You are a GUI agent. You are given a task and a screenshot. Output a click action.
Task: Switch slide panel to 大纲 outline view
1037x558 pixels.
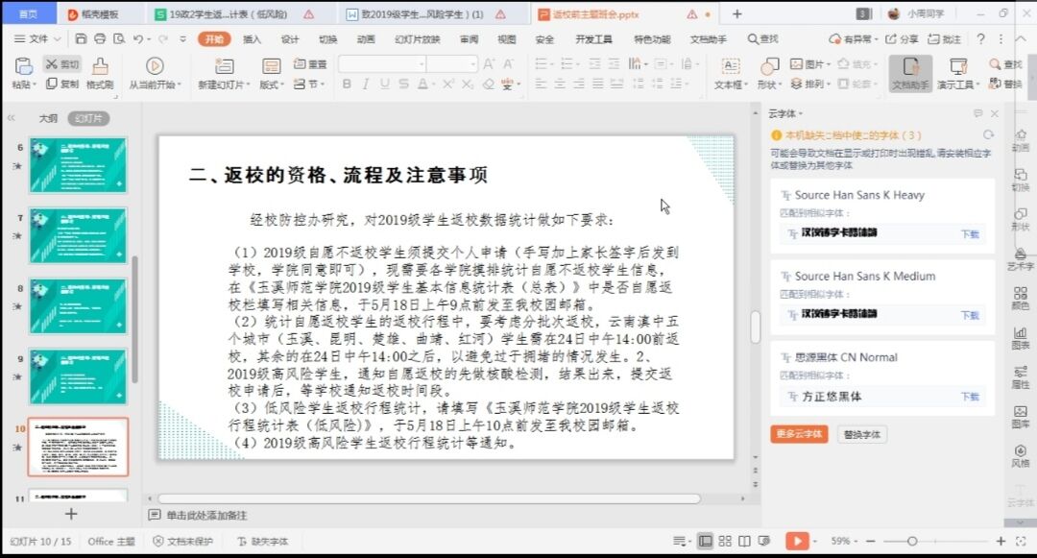[x=48, y=118]
